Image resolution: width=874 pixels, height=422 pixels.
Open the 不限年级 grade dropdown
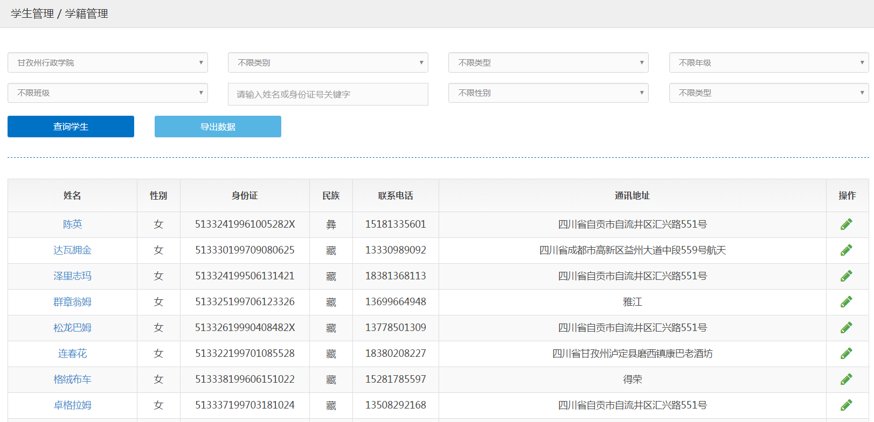click(769, 62)
